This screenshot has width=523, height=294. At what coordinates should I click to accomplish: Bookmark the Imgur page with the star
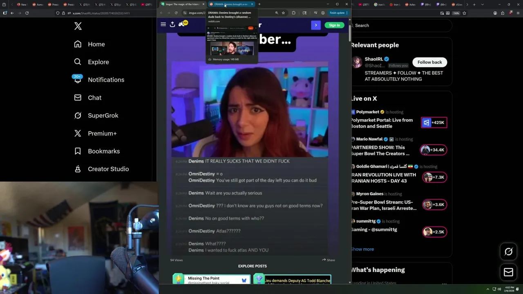pyautogui.click(x=283, y=13)
